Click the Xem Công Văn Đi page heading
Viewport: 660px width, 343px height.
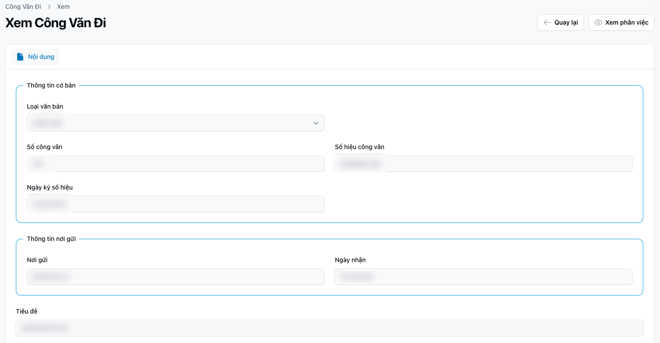click(55, 23)
